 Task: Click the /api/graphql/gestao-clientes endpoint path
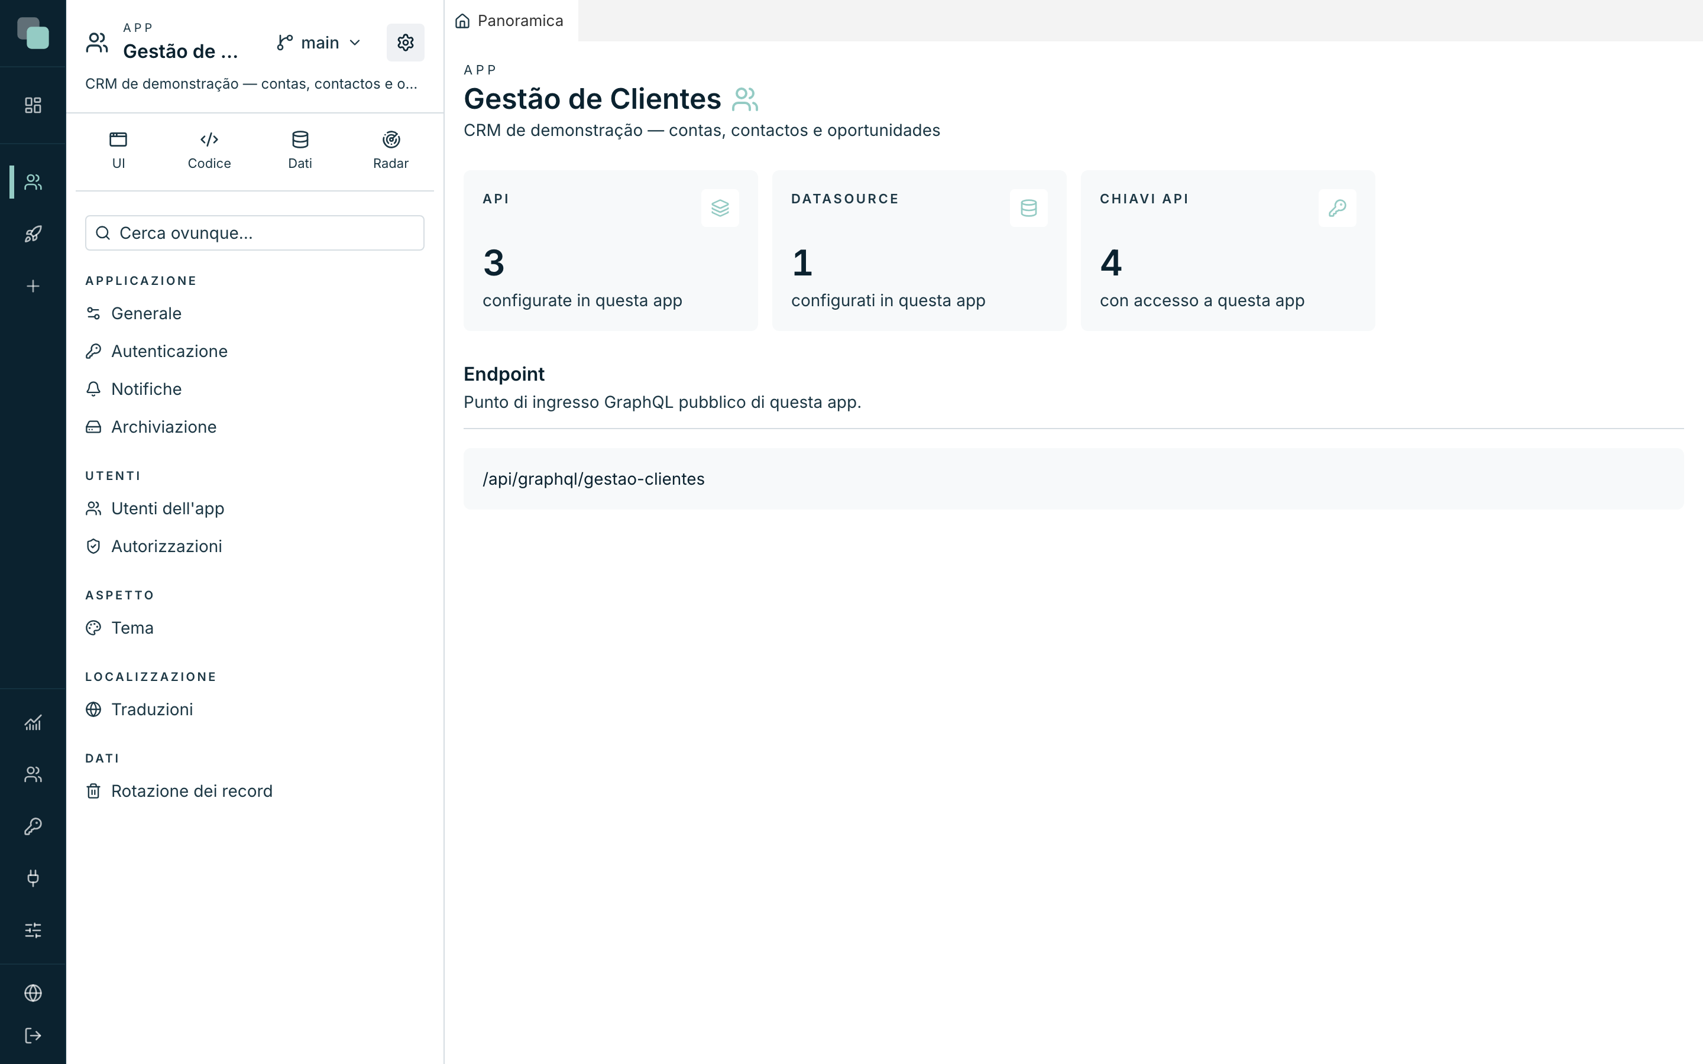point(593,479)
